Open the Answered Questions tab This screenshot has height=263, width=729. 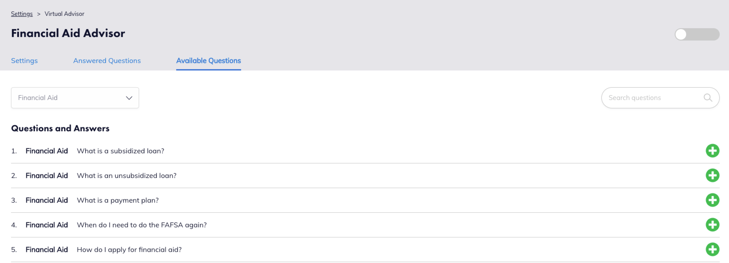[x=107, y=61]
